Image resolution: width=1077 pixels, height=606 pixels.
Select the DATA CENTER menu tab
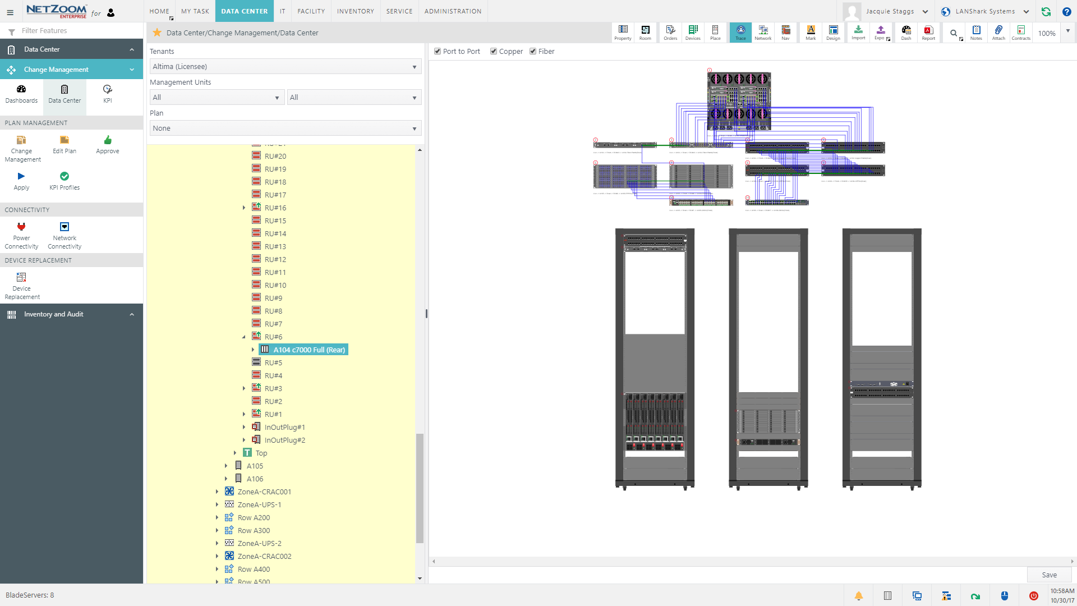click(x=244, y=11)
